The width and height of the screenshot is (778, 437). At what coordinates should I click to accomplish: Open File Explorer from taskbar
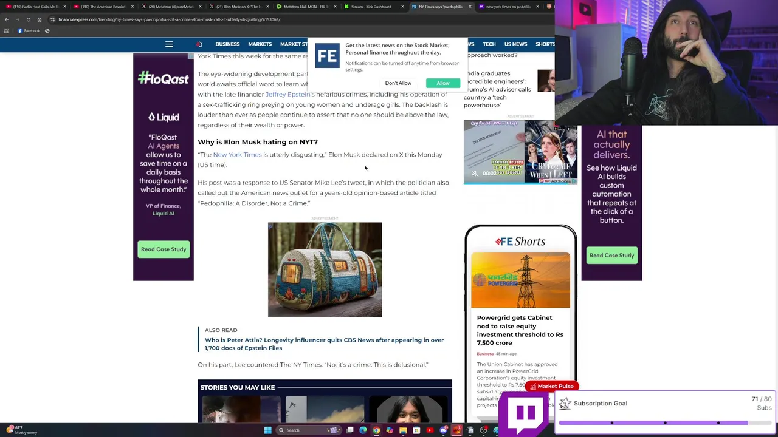(403, 430)
